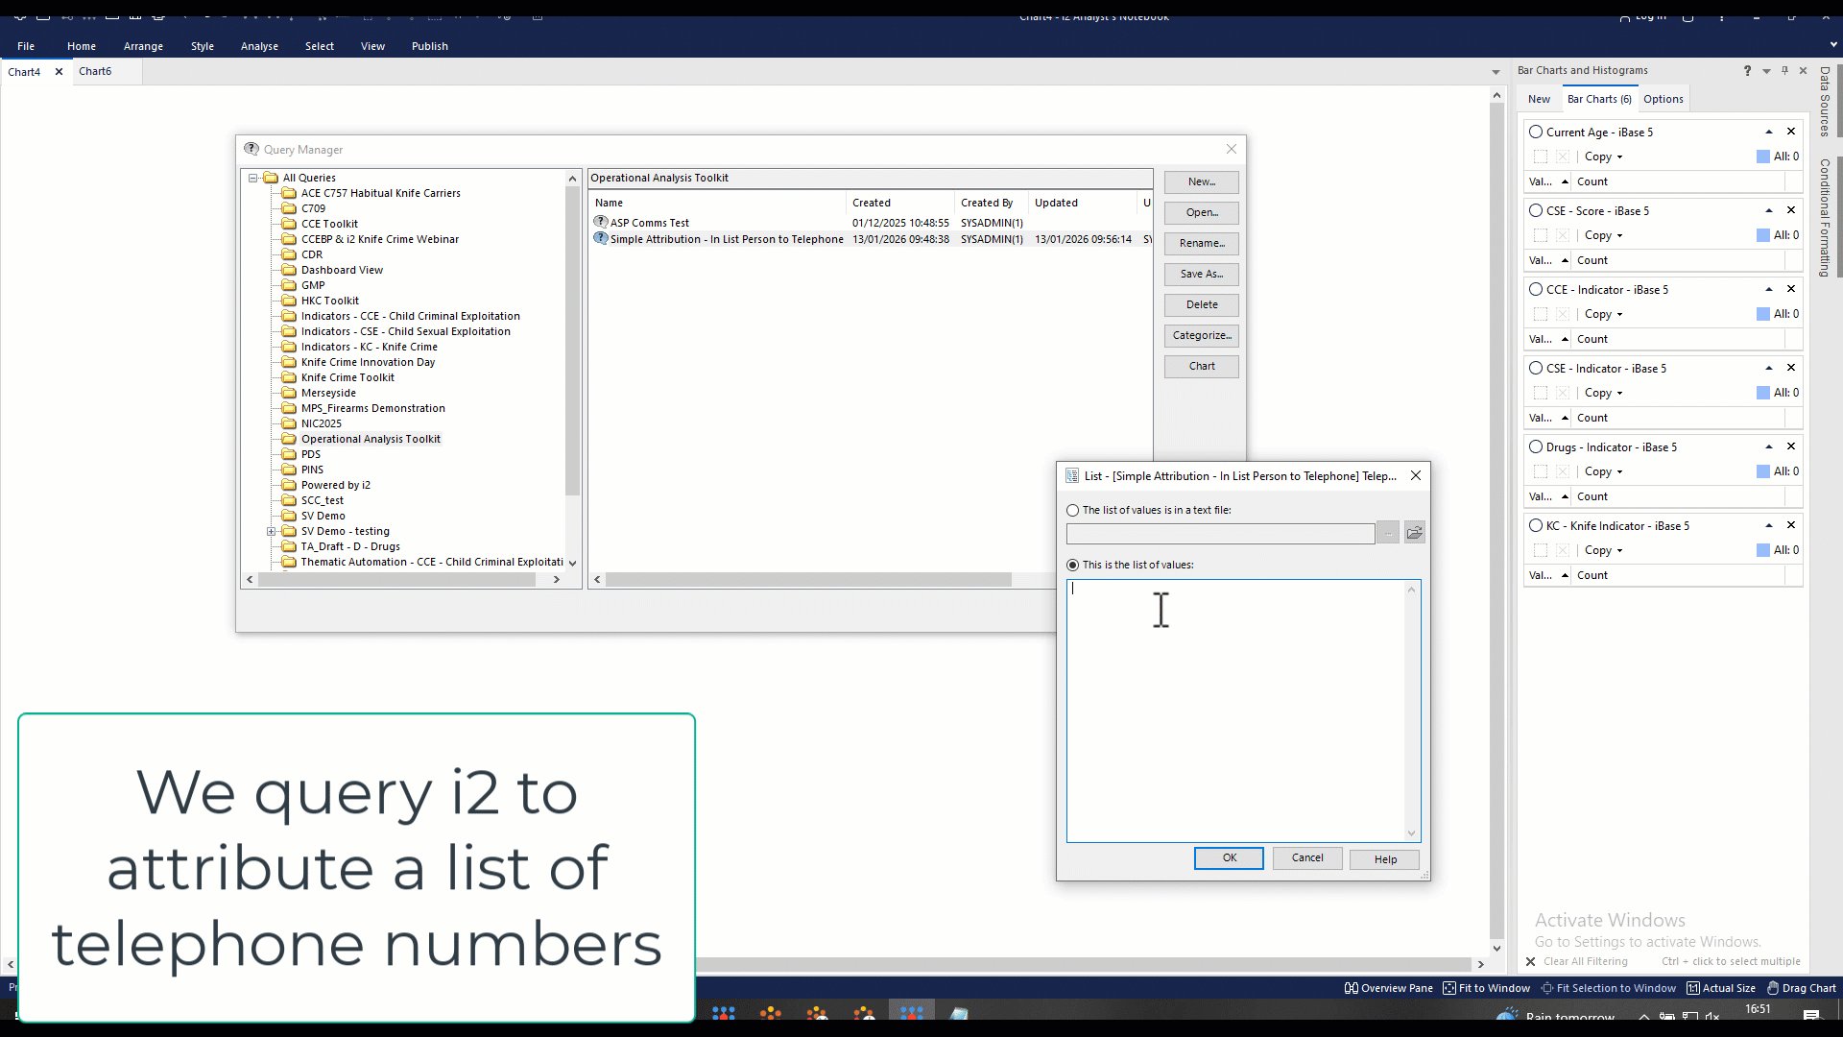Pin the Bar Charts and Histograms pane
Image resolution: width=1843 pixels, height=1037 pixels.
tap(1784, 71)
